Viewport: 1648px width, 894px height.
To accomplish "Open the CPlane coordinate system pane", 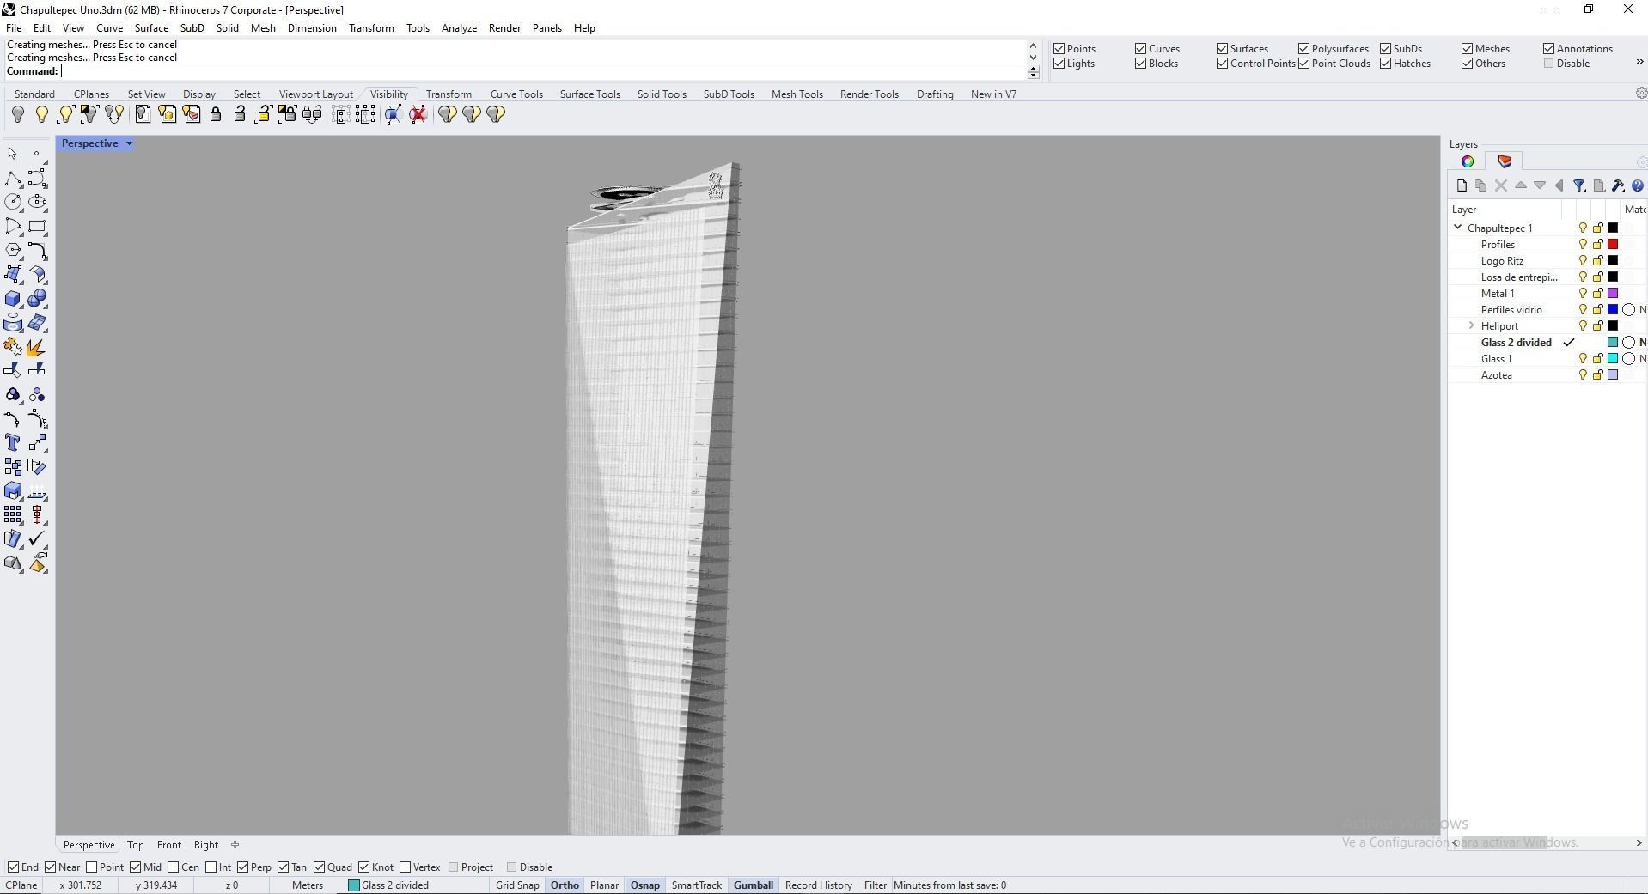I will [21, 885].
